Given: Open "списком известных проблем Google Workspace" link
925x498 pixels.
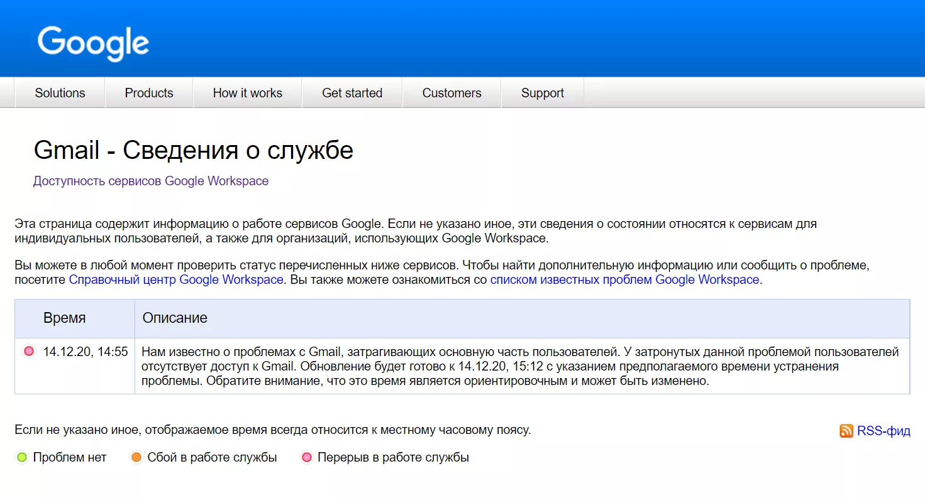Looking at the screenshot, I should pyautogui.click(x=625, y=279).
